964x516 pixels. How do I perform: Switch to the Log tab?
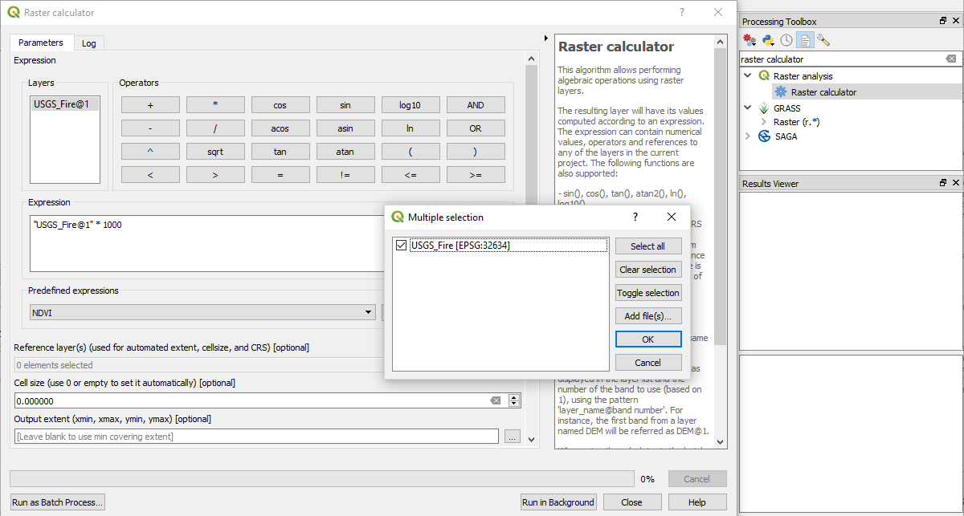point(88,43)
